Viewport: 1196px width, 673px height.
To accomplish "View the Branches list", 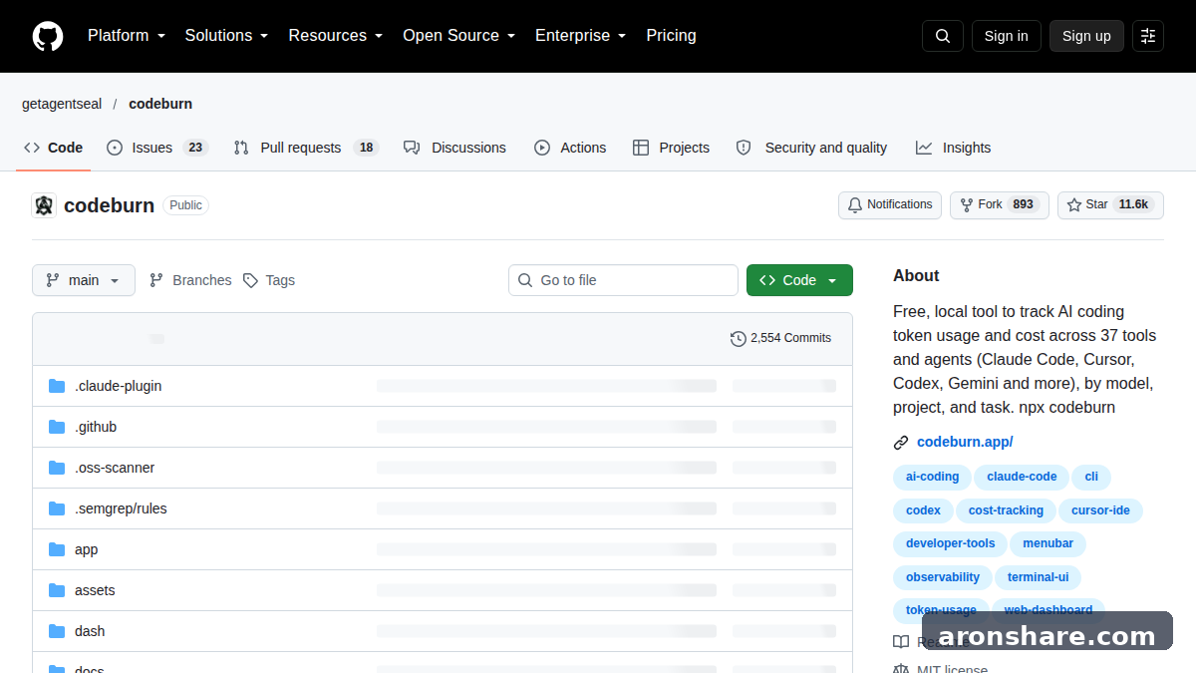I will click(190, 280).
